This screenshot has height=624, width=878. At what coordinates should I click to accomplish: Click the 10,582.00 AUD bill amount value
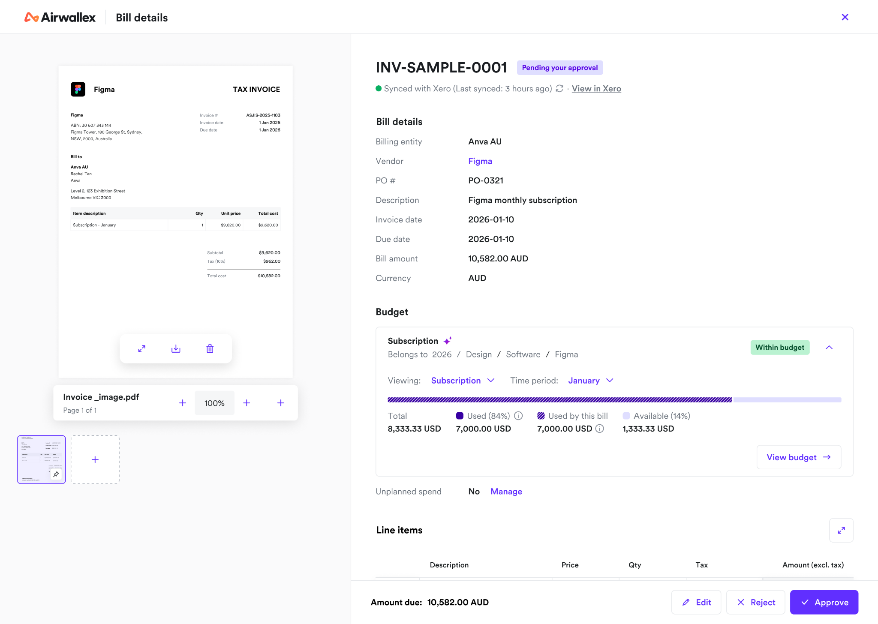[x=498, y=258]
